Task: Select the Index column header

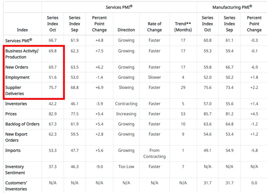Action: point(22,30)
